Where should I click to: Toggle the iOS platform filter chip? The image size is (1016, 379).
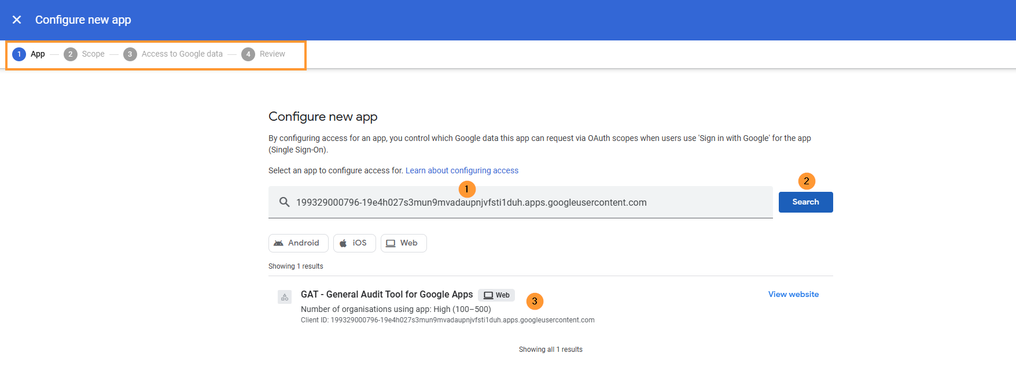click(354, 243)
